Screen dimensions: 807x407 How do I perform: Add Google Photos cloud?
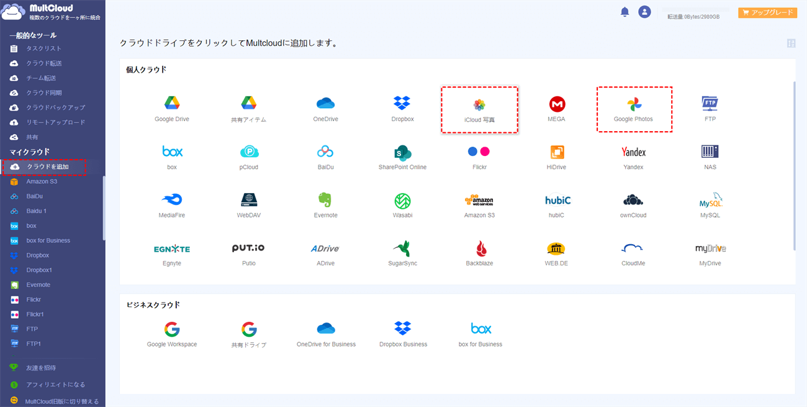[x=634, y=109]
